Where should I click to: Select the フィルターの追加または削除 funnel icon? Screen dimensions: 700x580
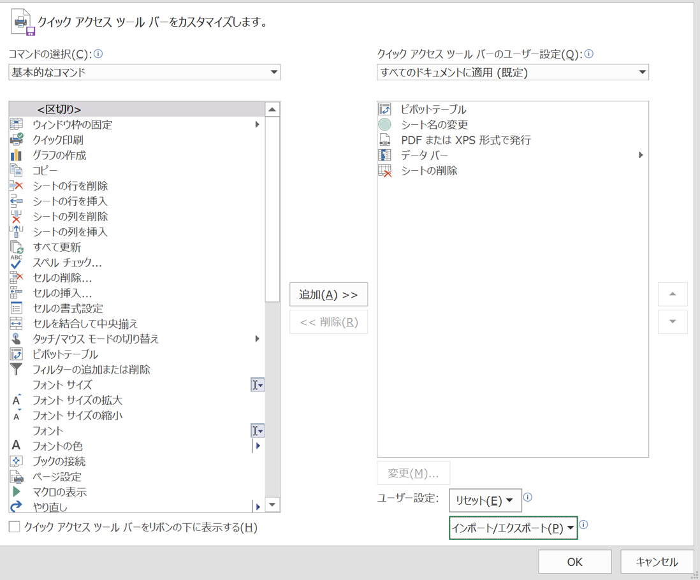(17, 369)
